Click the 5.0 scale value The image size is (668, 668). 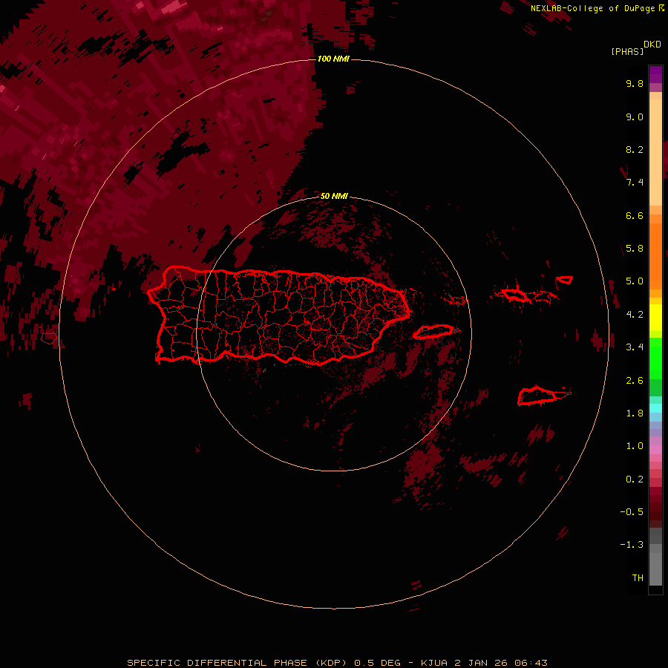pyautogui.click(x=635, y=281)
